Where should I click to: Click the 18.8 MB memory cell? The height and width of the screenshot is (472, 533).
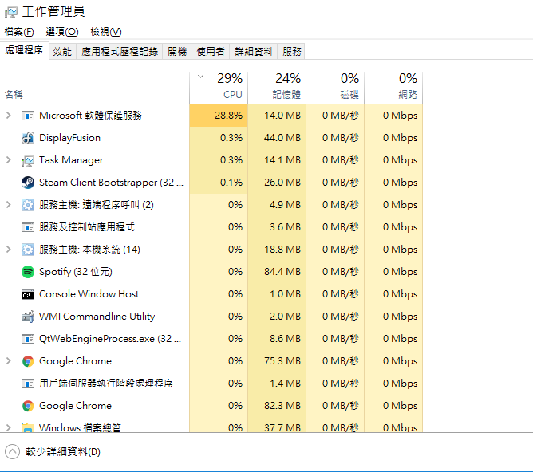click(x=277, y=250)
